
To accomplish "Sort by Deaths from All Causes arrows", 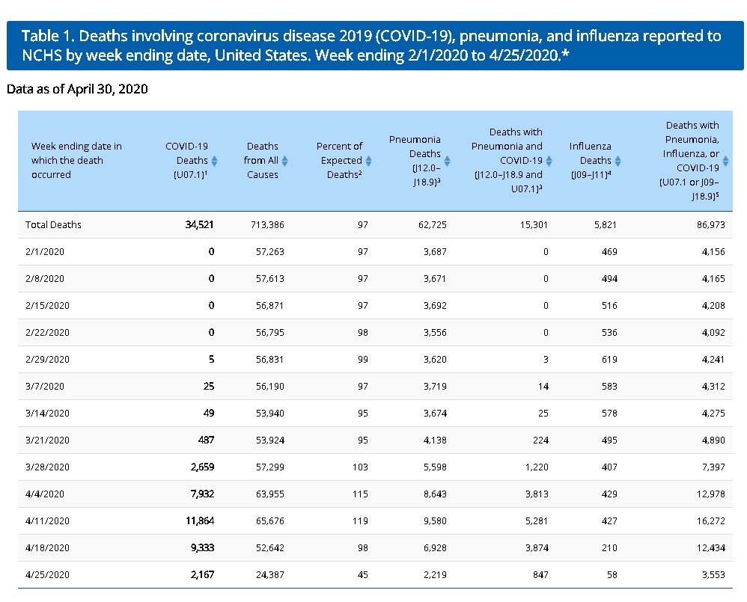I will (285, 161).
